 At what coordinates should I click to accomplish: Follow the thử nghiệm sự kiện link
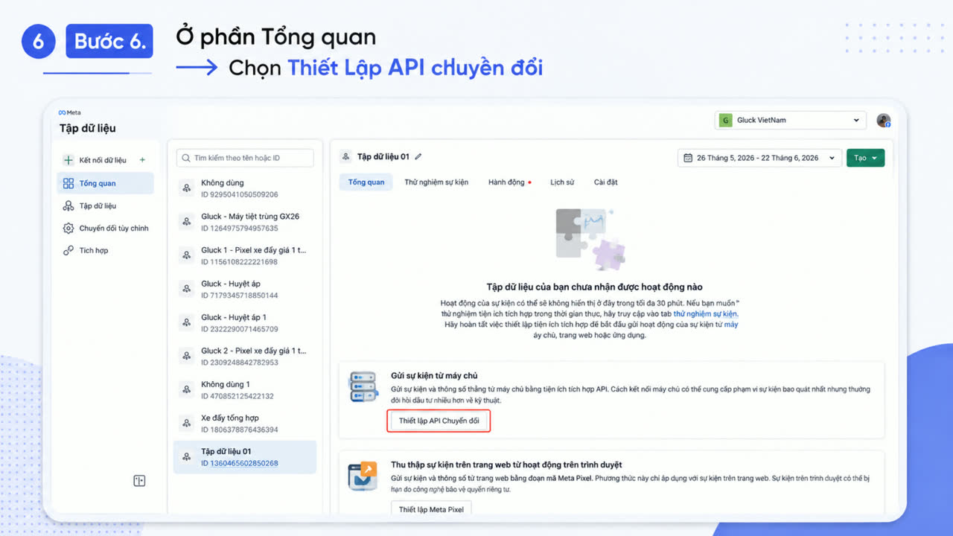[x=705, y=314]
